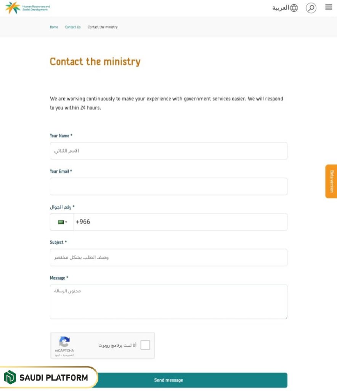Open Contact Us from the breadcrumb trail
Viewport: 337px width, 391px height.
click(72, 27)
